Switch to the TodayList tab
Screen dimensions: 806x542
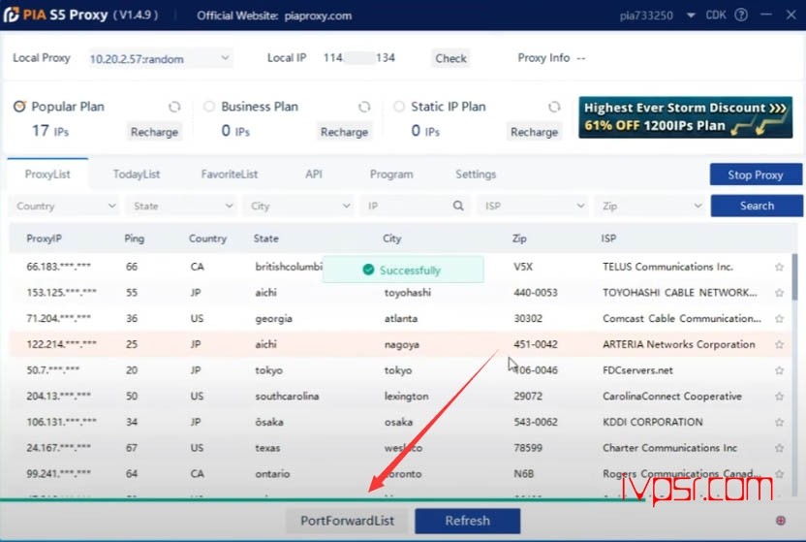coord(137,175)
